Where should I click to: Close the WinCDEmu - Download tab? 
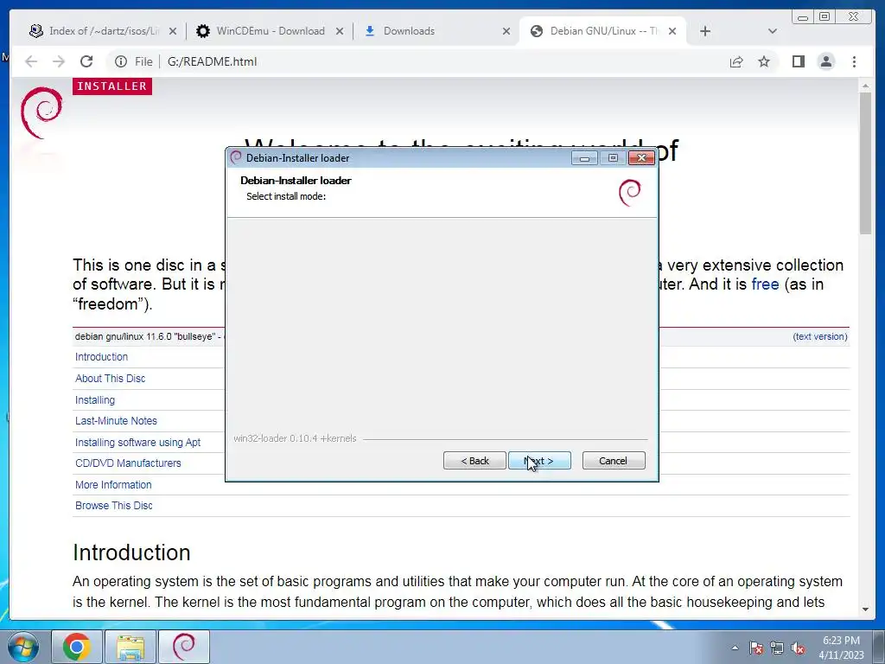pos(339,31)
